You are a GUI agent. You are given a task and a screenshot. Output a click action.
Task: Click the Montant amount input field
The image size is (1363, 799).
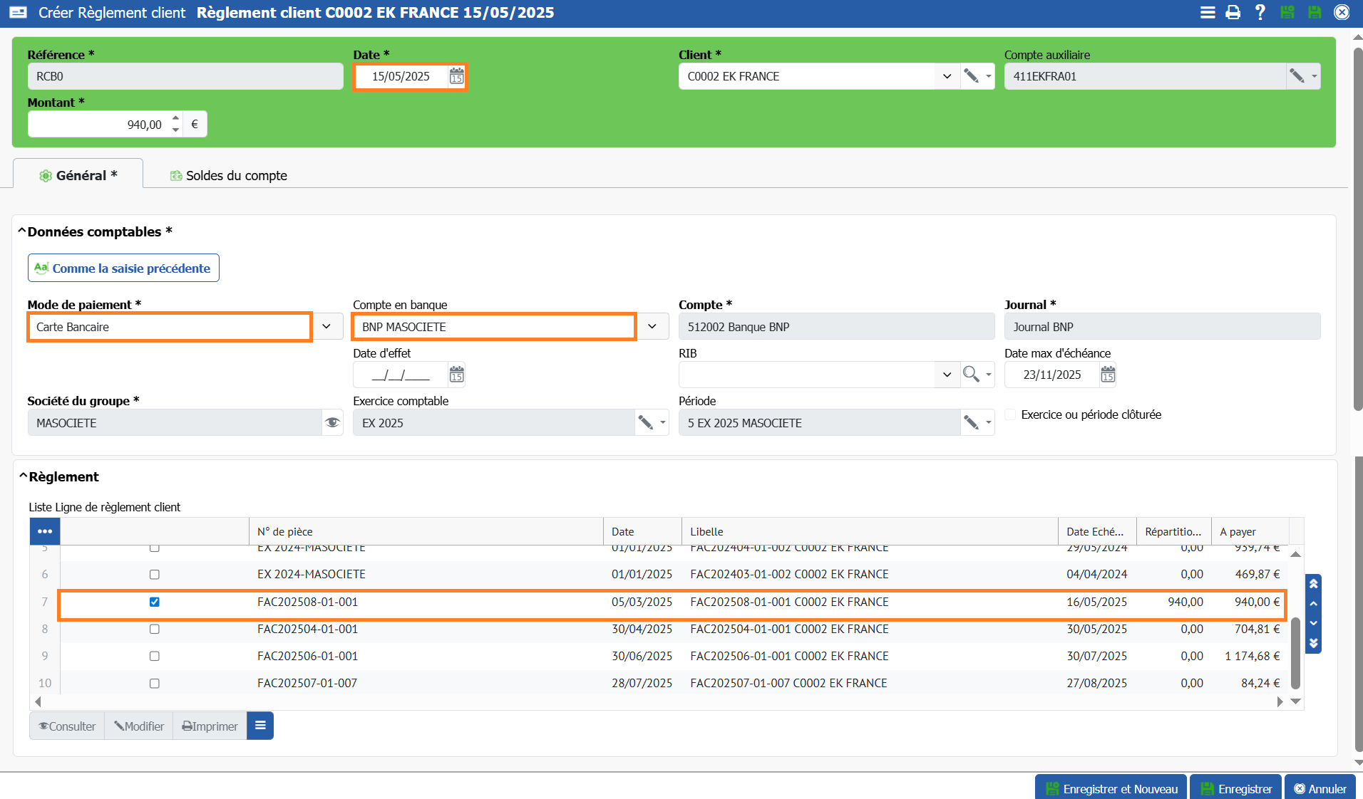pos(100,125)
